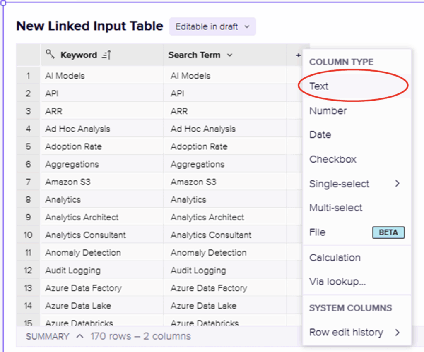
Task: Expand the SUMMARY bar caret
Action: (x=80, y=336)
